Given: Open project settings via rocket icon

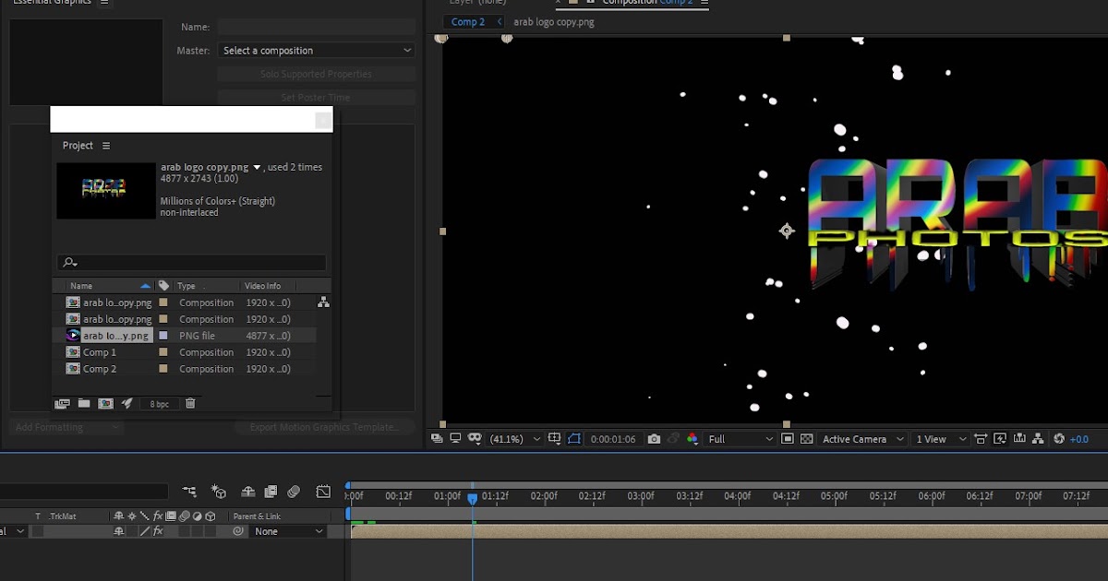Looking at the screenshot, I should [x=127, y=403].
